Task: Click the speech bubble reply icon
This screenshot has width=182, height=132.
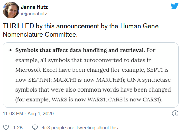Action: click(35, 127)
